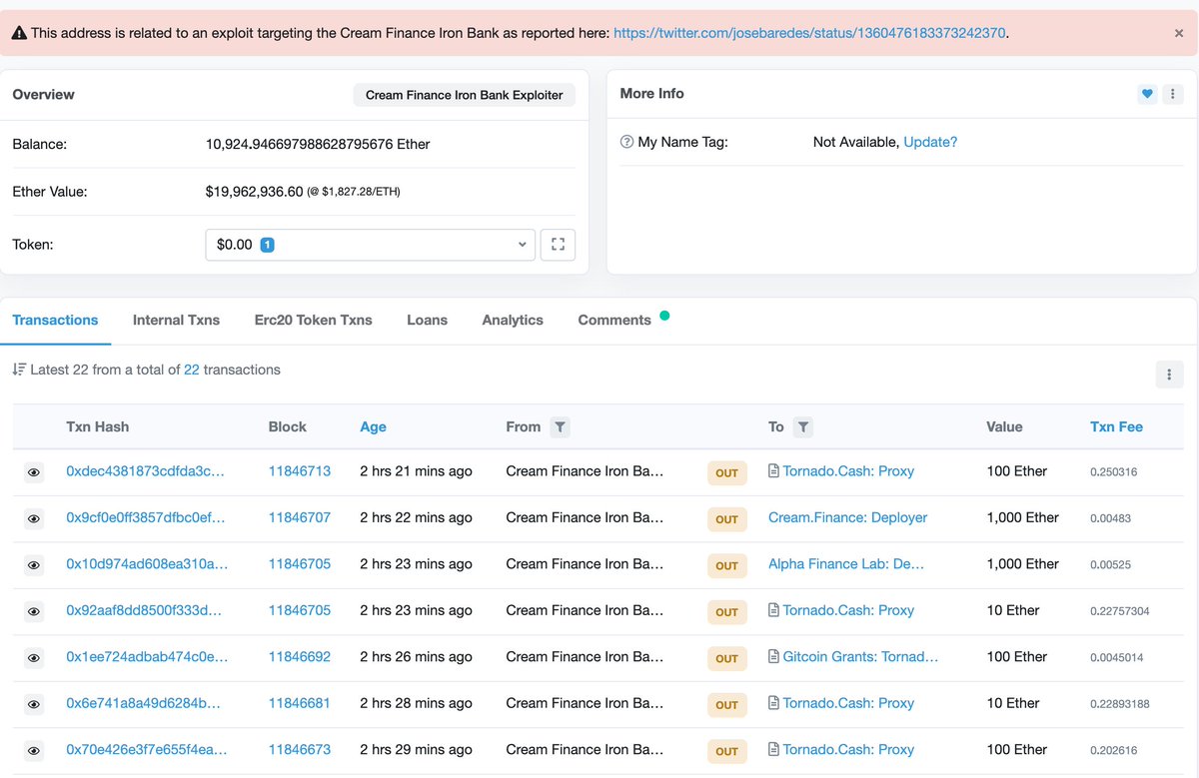Click OUT badge in 0x1ee724adbab474c0e row

coord(726,658)
